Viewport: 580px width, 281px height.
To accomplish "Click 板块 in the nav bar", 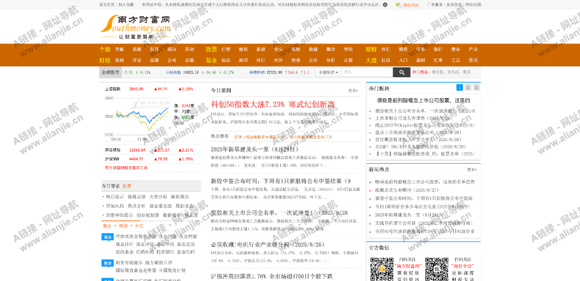I will (244, 49).
